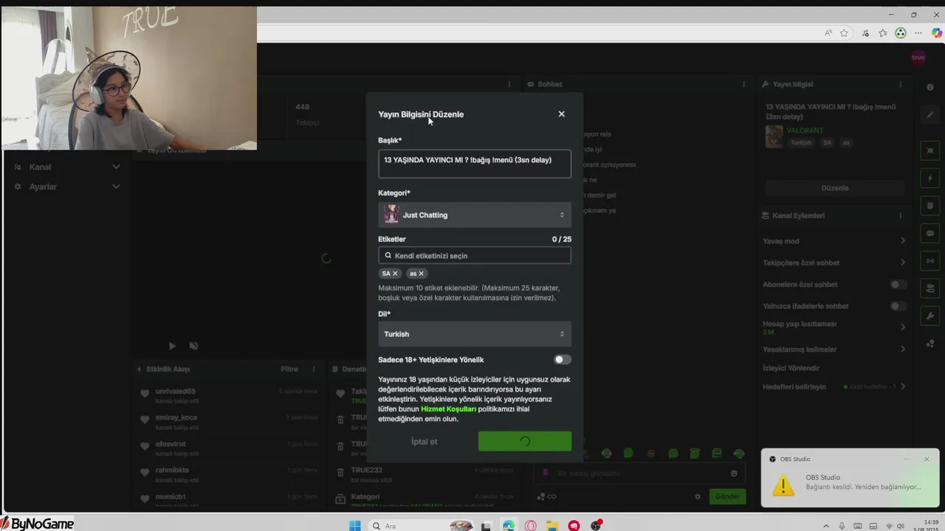
Task: Click the green save button with spinner
Action: 525,441
